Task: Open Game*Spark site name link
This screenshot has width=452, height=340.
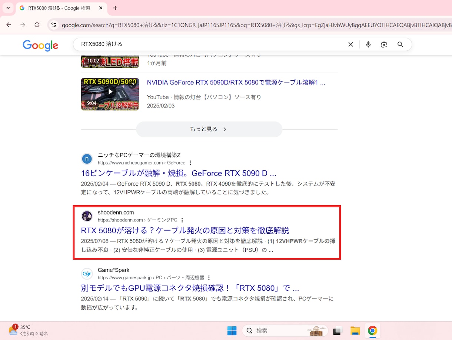Action: (113, 270)
